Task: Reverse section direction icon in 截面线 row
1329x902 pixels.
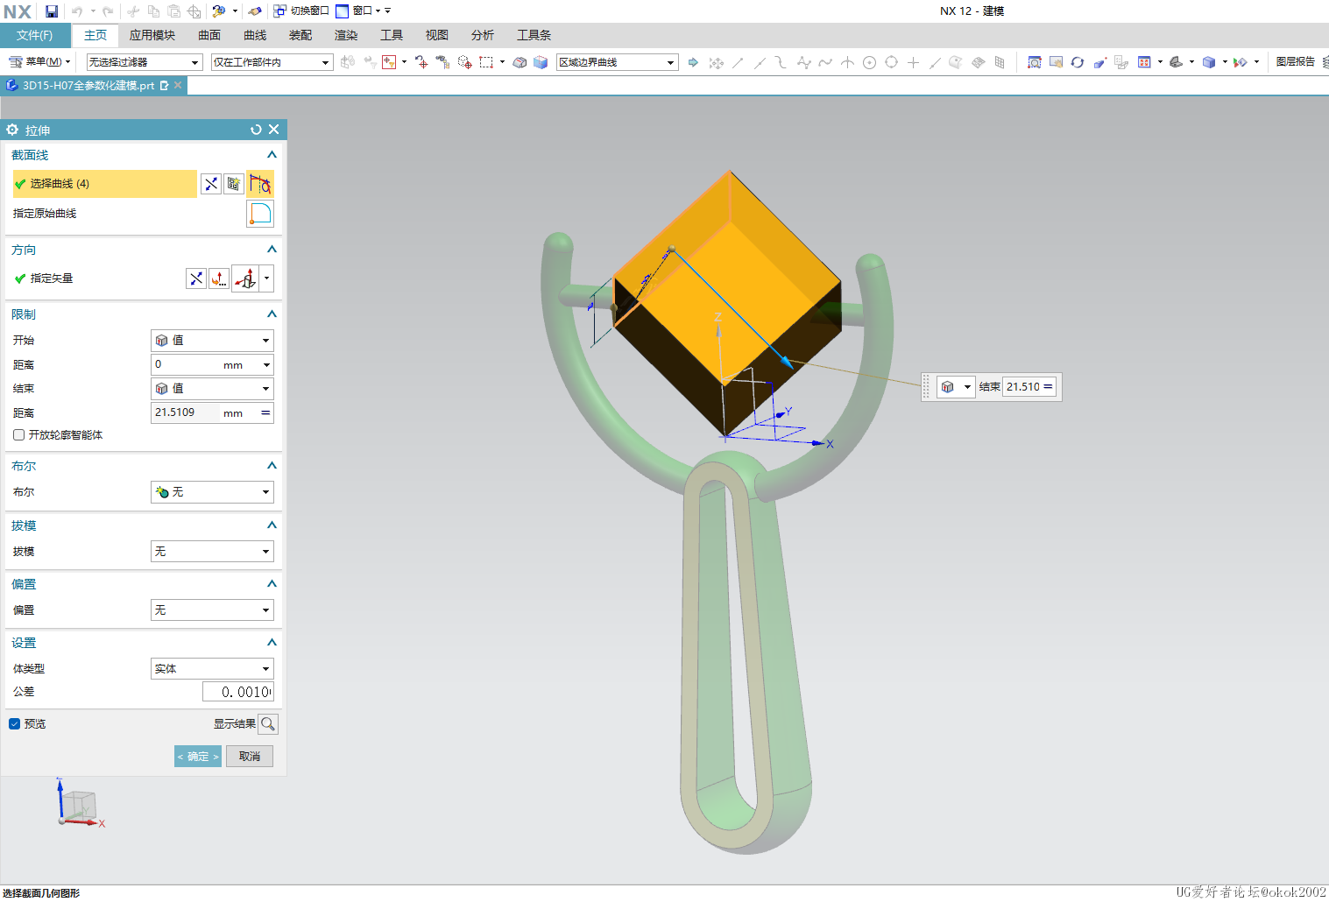Action: coord(211,184)
